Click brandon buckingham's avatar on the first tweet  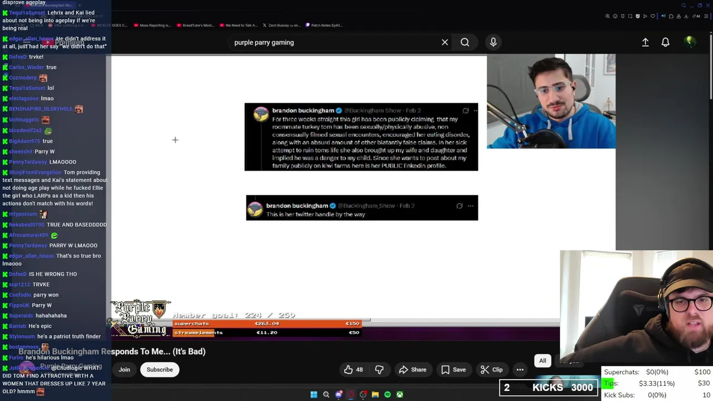261,114
